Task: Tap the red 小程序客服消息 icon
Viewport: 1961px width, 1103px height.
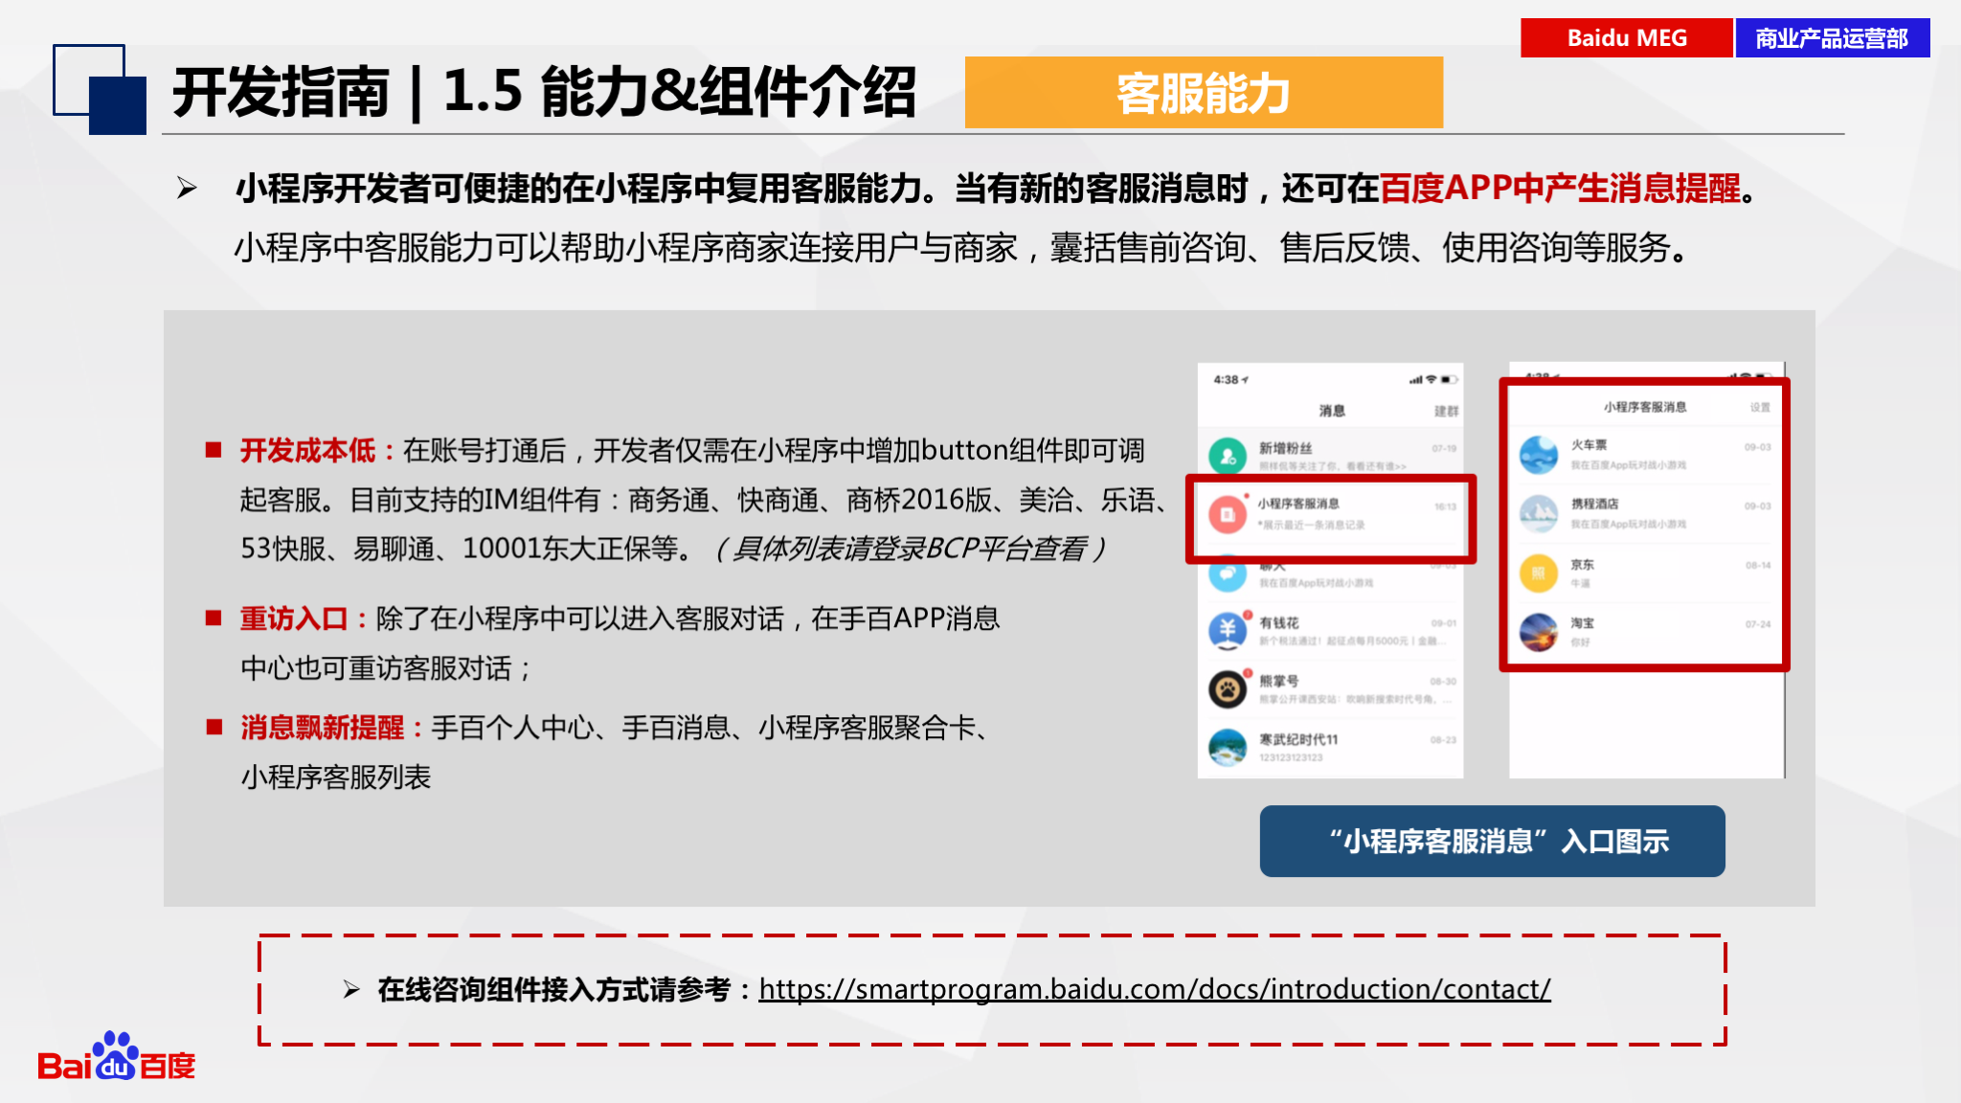Action: pyautogui.click(x=1228, y=514)
